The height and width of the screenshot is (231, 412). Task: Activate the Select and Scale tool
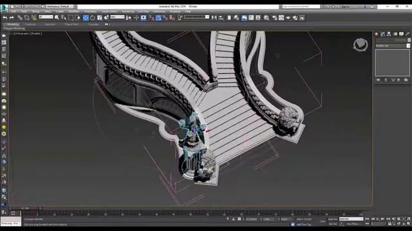point(100,17)
